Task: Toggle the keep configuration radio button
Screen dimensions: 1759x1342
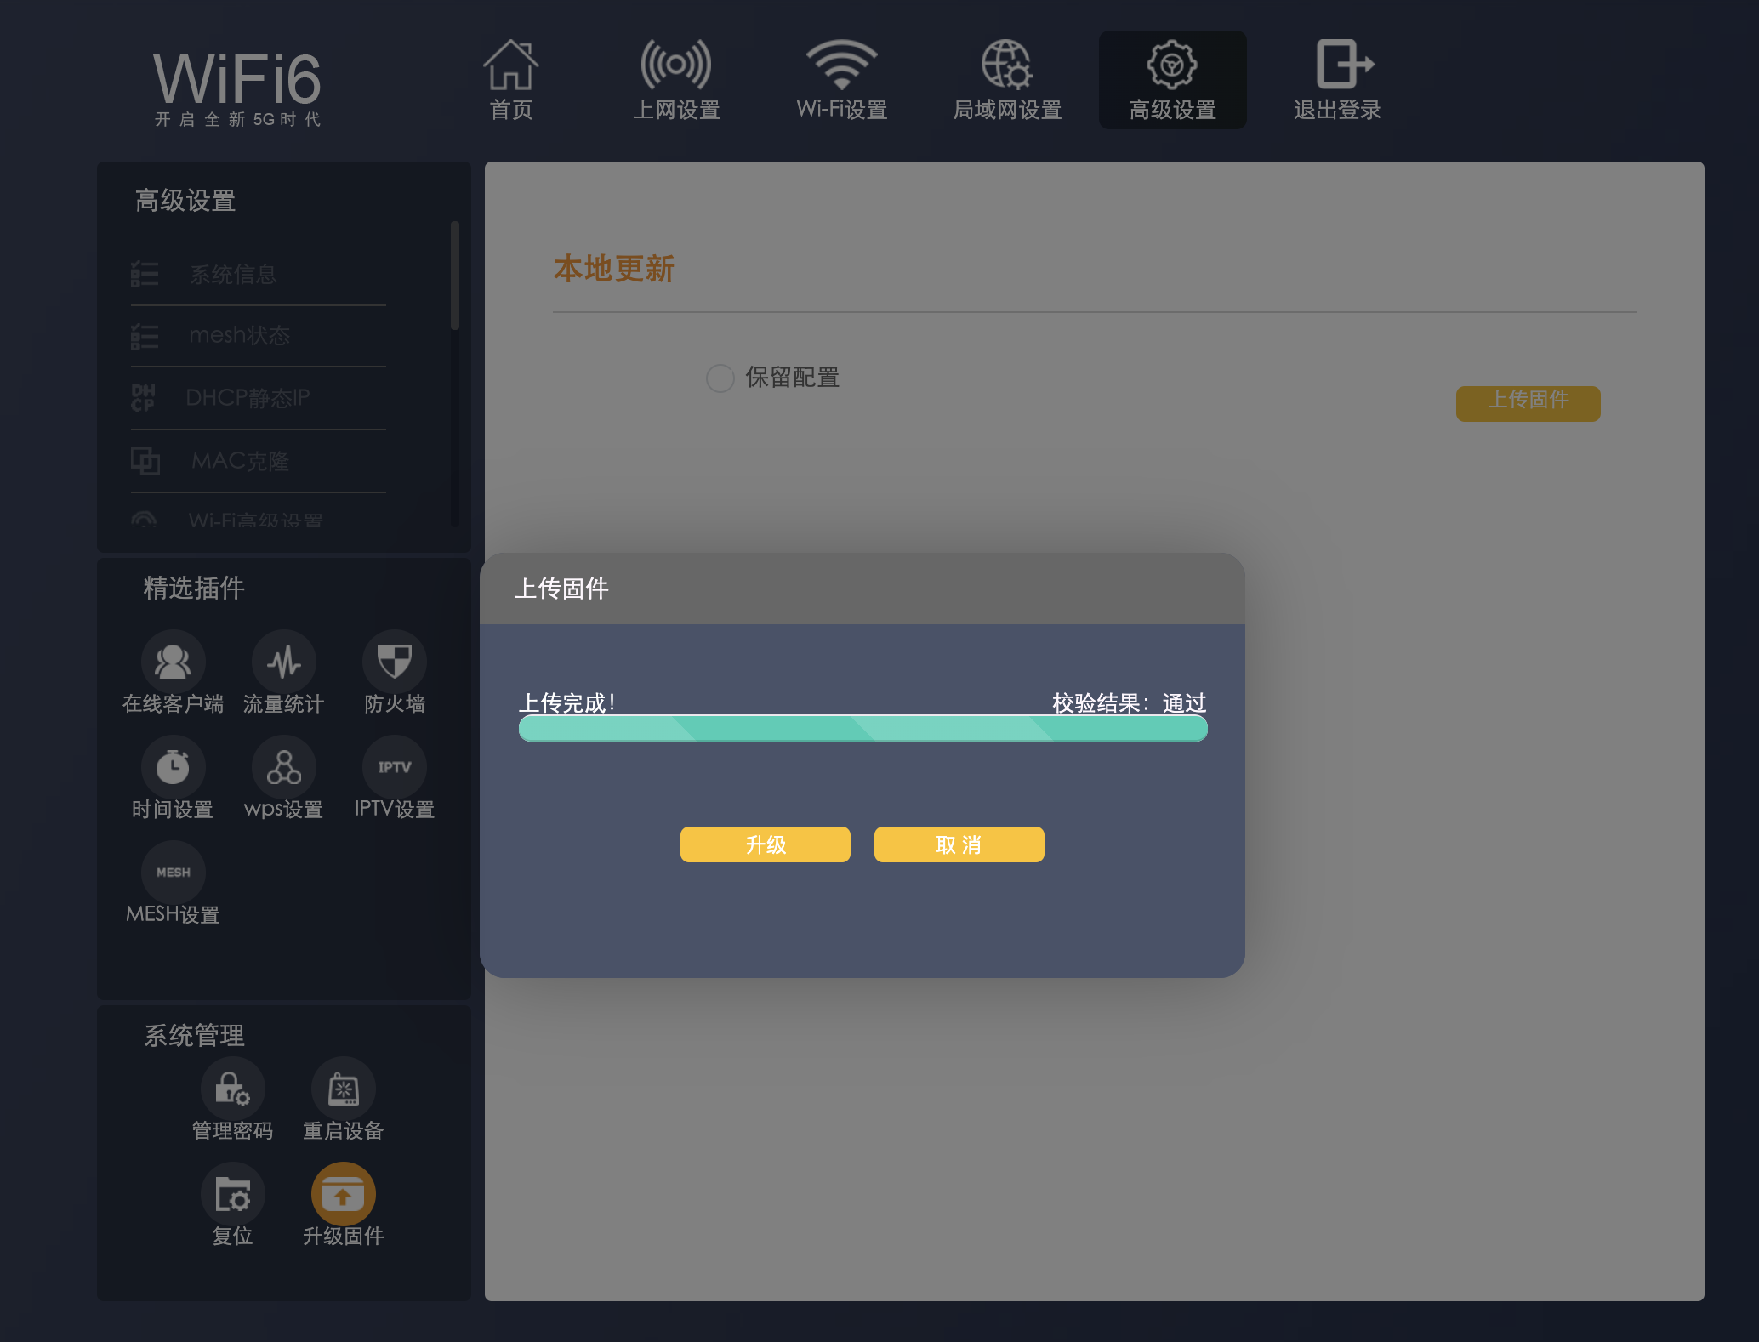Action: (720, 378)
